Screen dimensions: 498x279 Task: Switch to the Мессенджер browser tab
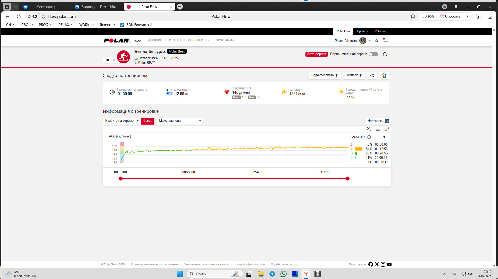click(x=46, y=7)
